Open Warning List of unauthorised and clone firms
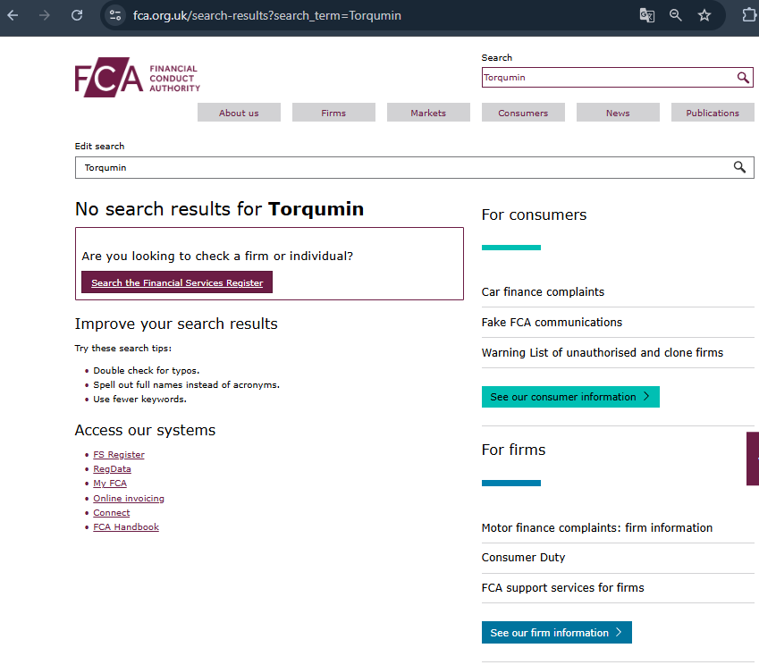Screen dimensions: 759x665 point(603,352)
